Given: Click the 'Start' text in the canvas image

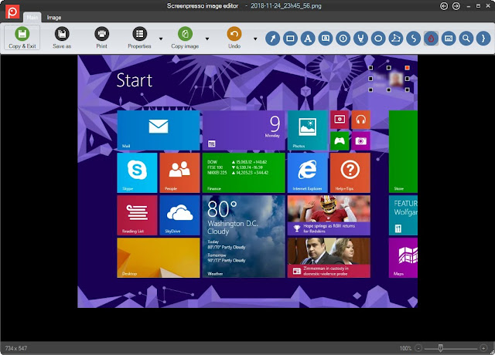Looking at the screenshot, I should point(135,80).
